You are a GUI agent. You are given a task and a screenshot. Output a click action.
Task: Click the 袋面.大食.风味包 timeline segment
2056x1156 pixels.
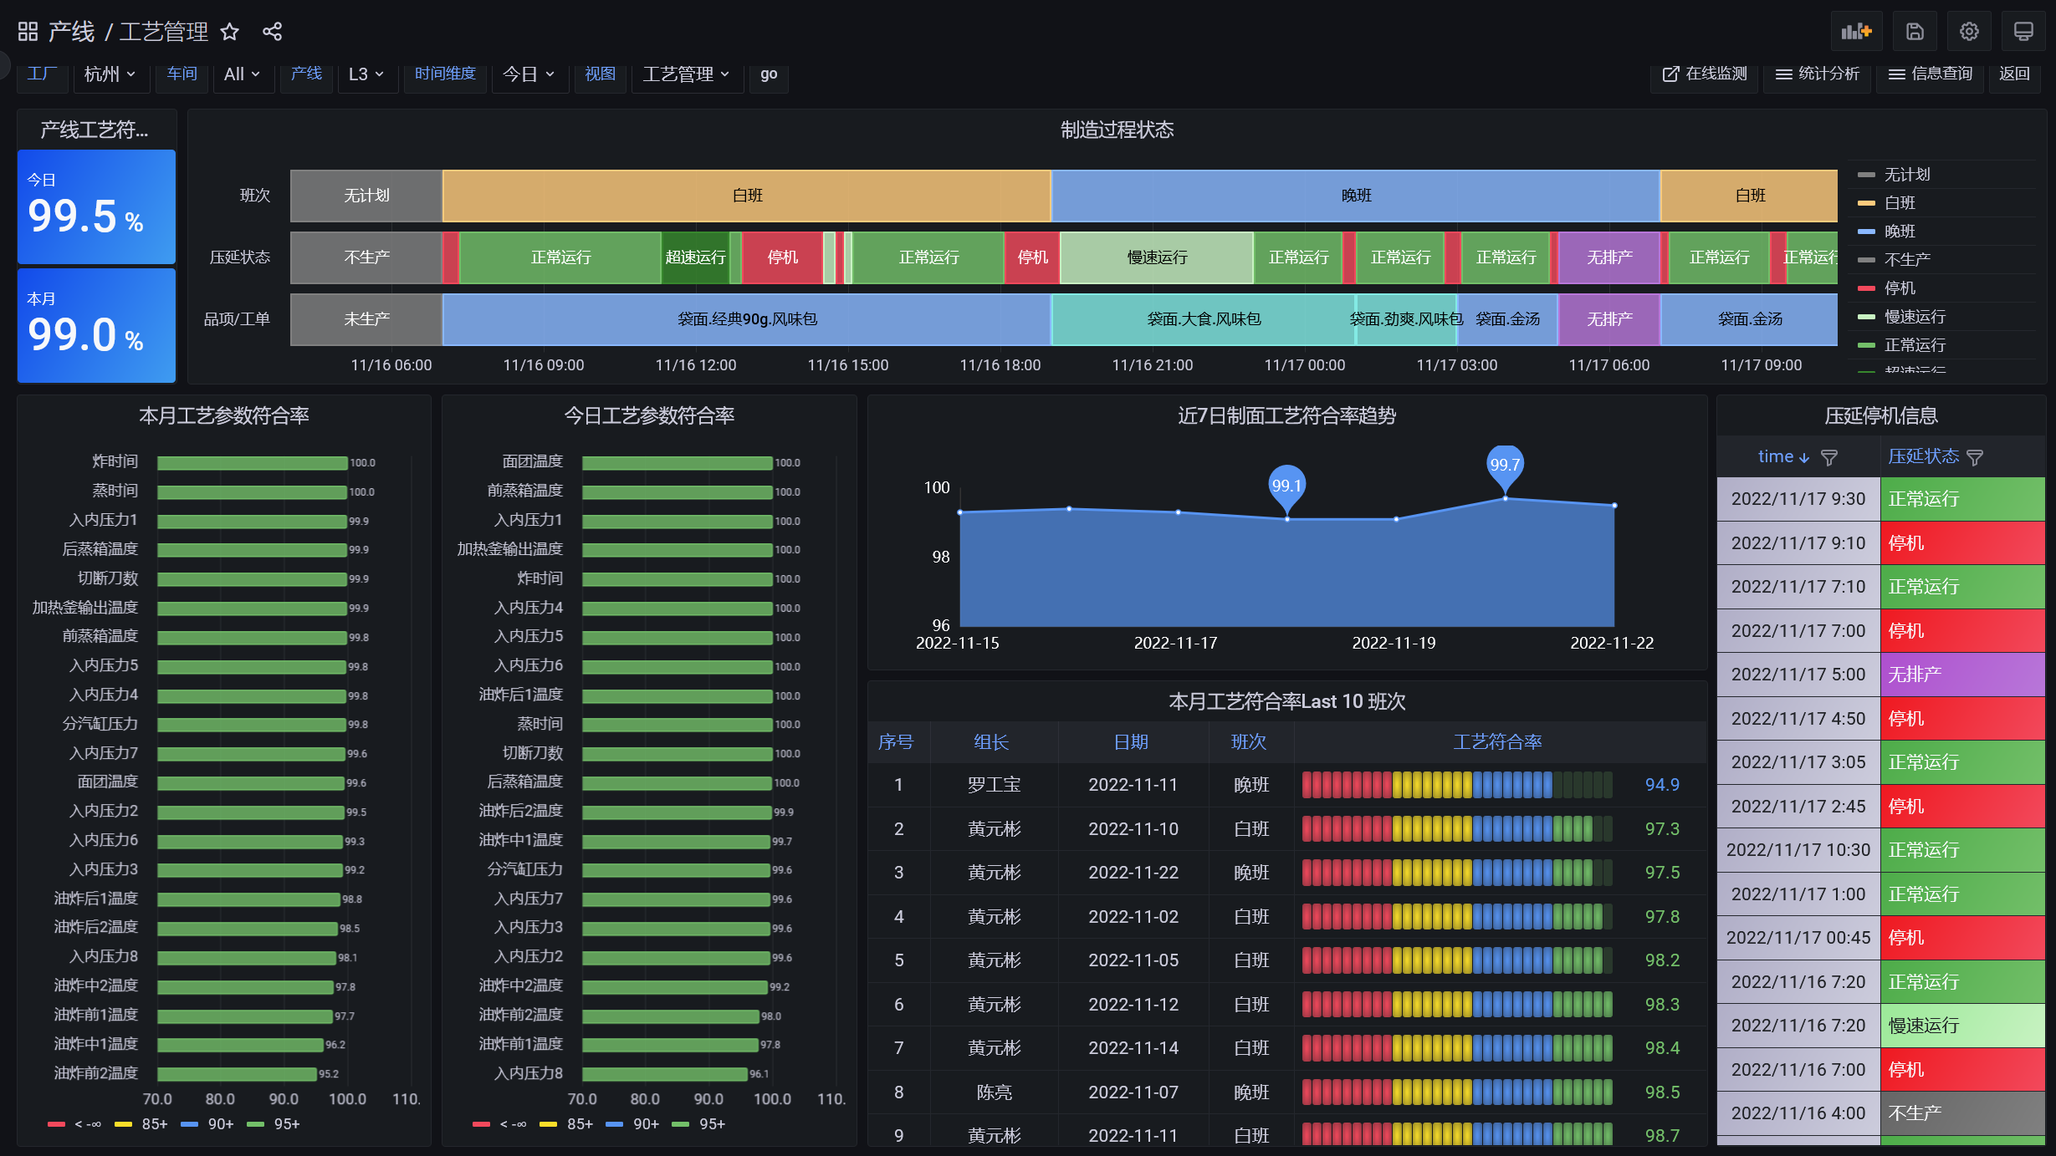point(1203,319)
